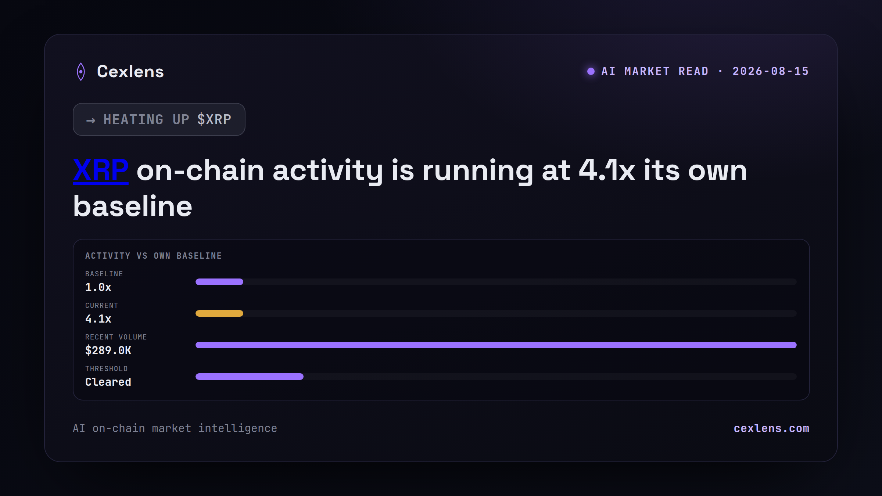Click the Cexlens compass logo icon

(x=81, y=72)
